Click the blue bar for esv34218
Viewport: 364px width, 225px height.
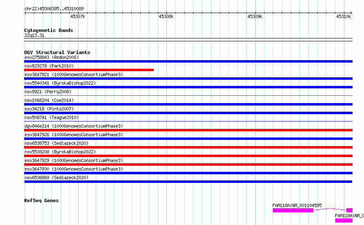[x=188, y=113]
